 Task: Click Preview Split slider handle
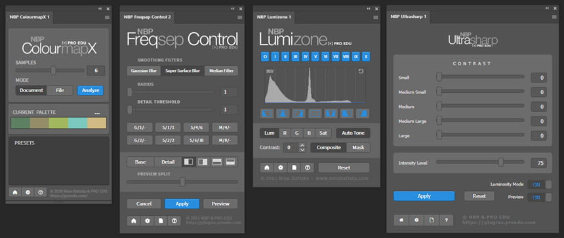(x=182, y=182)
